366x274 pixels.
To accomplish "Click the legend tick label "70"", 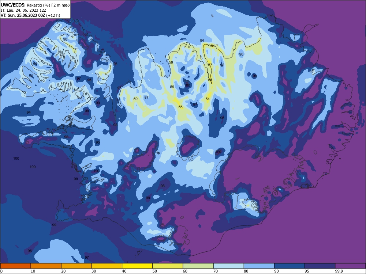I will pyautogui.click(x=216, y=271).
